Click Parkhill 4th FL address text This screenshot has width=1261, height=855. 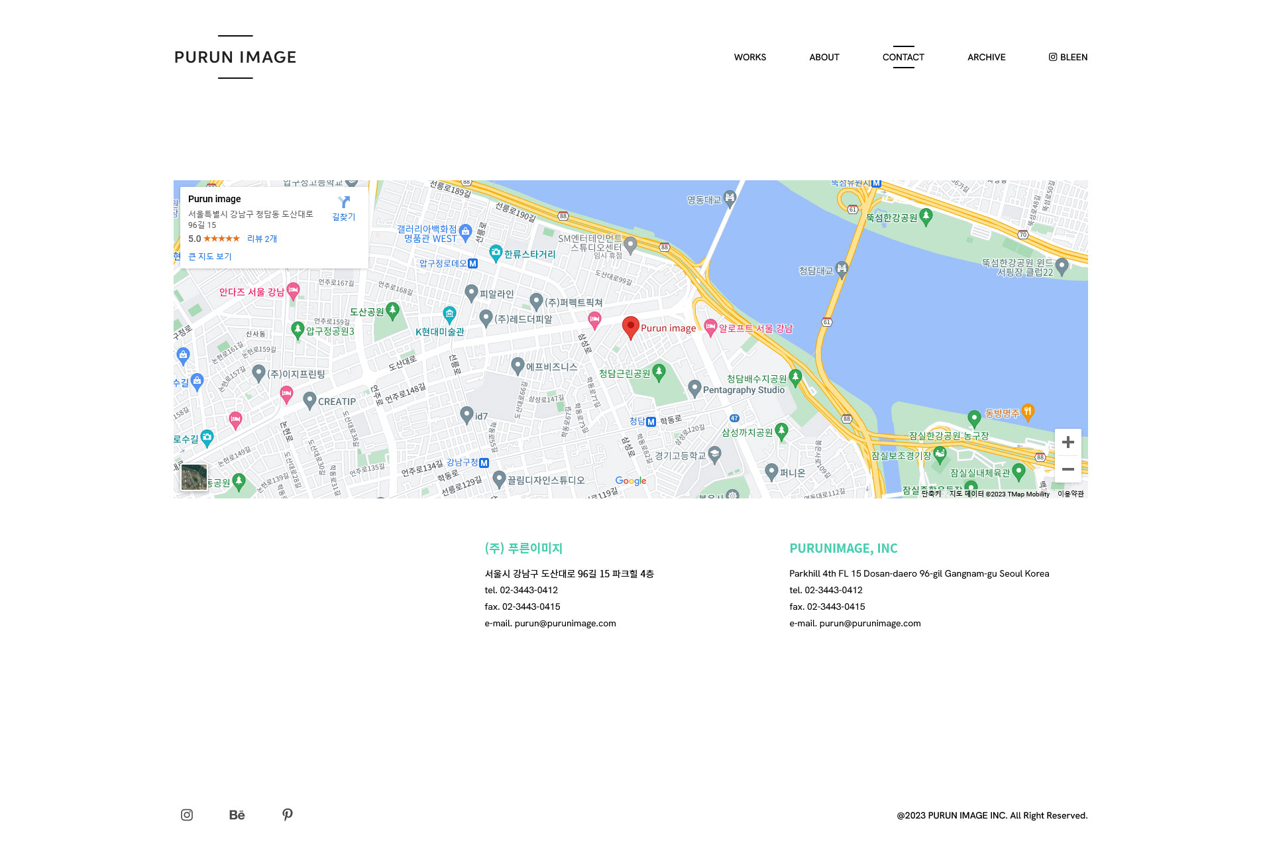pos(919,573)
